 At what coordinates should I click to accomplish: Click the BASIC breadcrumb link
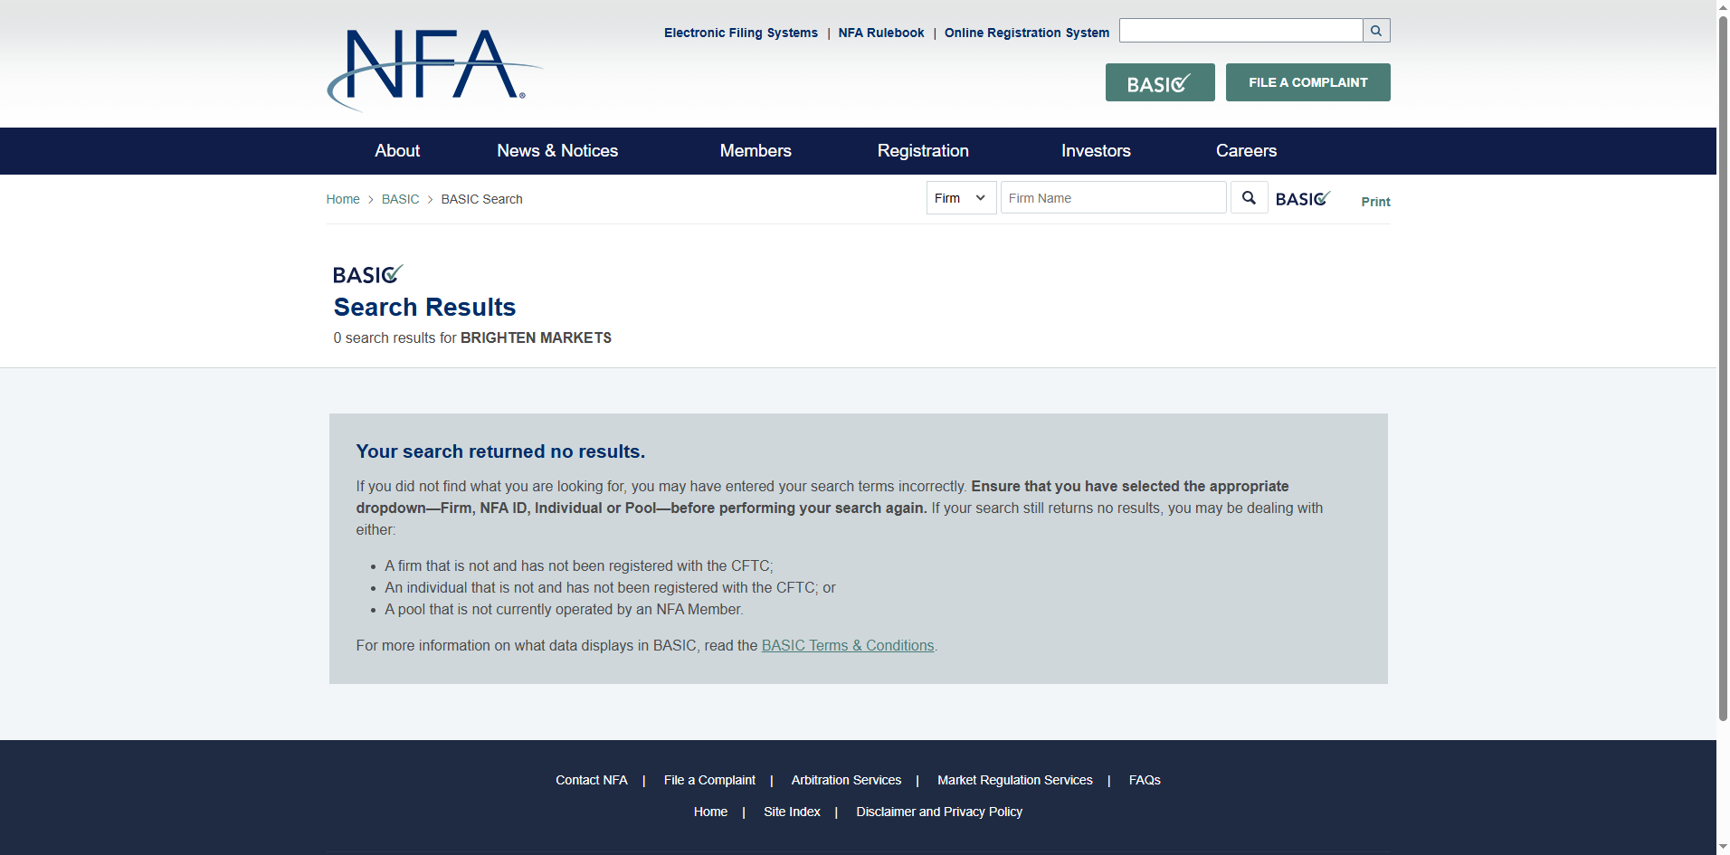tap(401, 199)
